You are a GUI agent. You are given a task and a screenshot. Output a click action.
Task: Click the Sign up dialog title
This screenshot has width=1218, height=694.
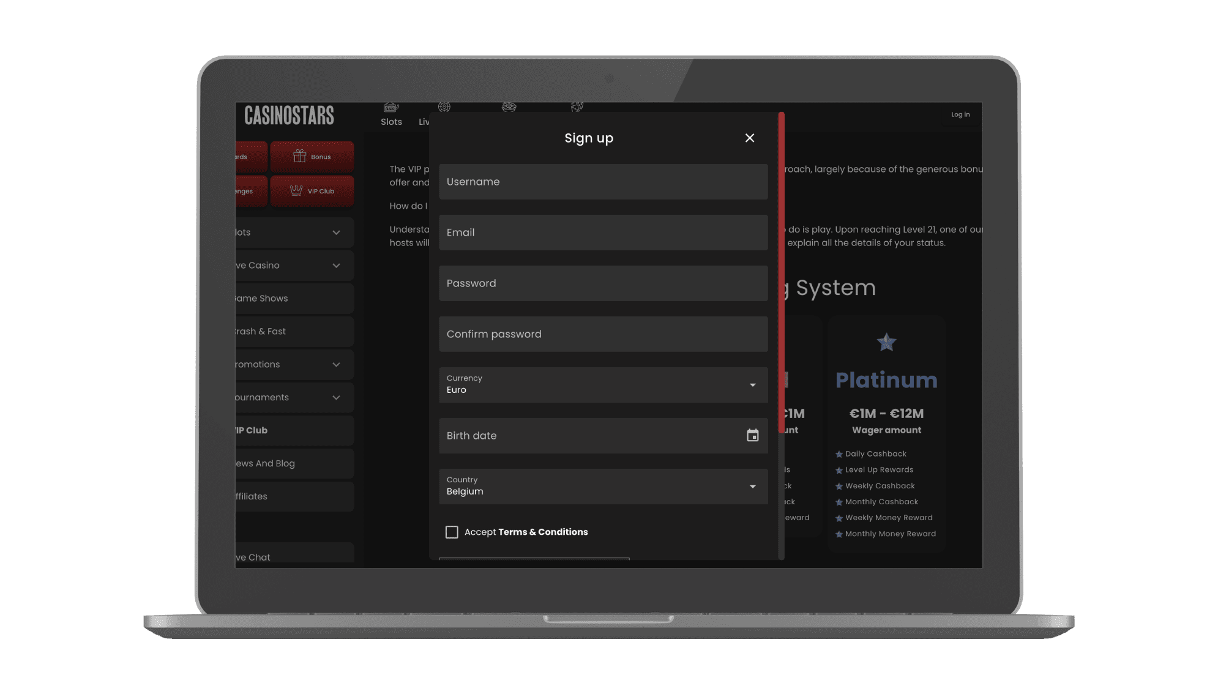[x=589, y=138]
